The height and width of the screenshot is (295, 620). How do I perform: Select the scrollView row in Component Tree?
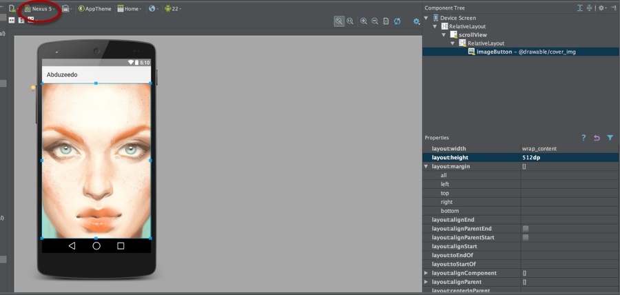pyautogui.click(x=521, y=34)
